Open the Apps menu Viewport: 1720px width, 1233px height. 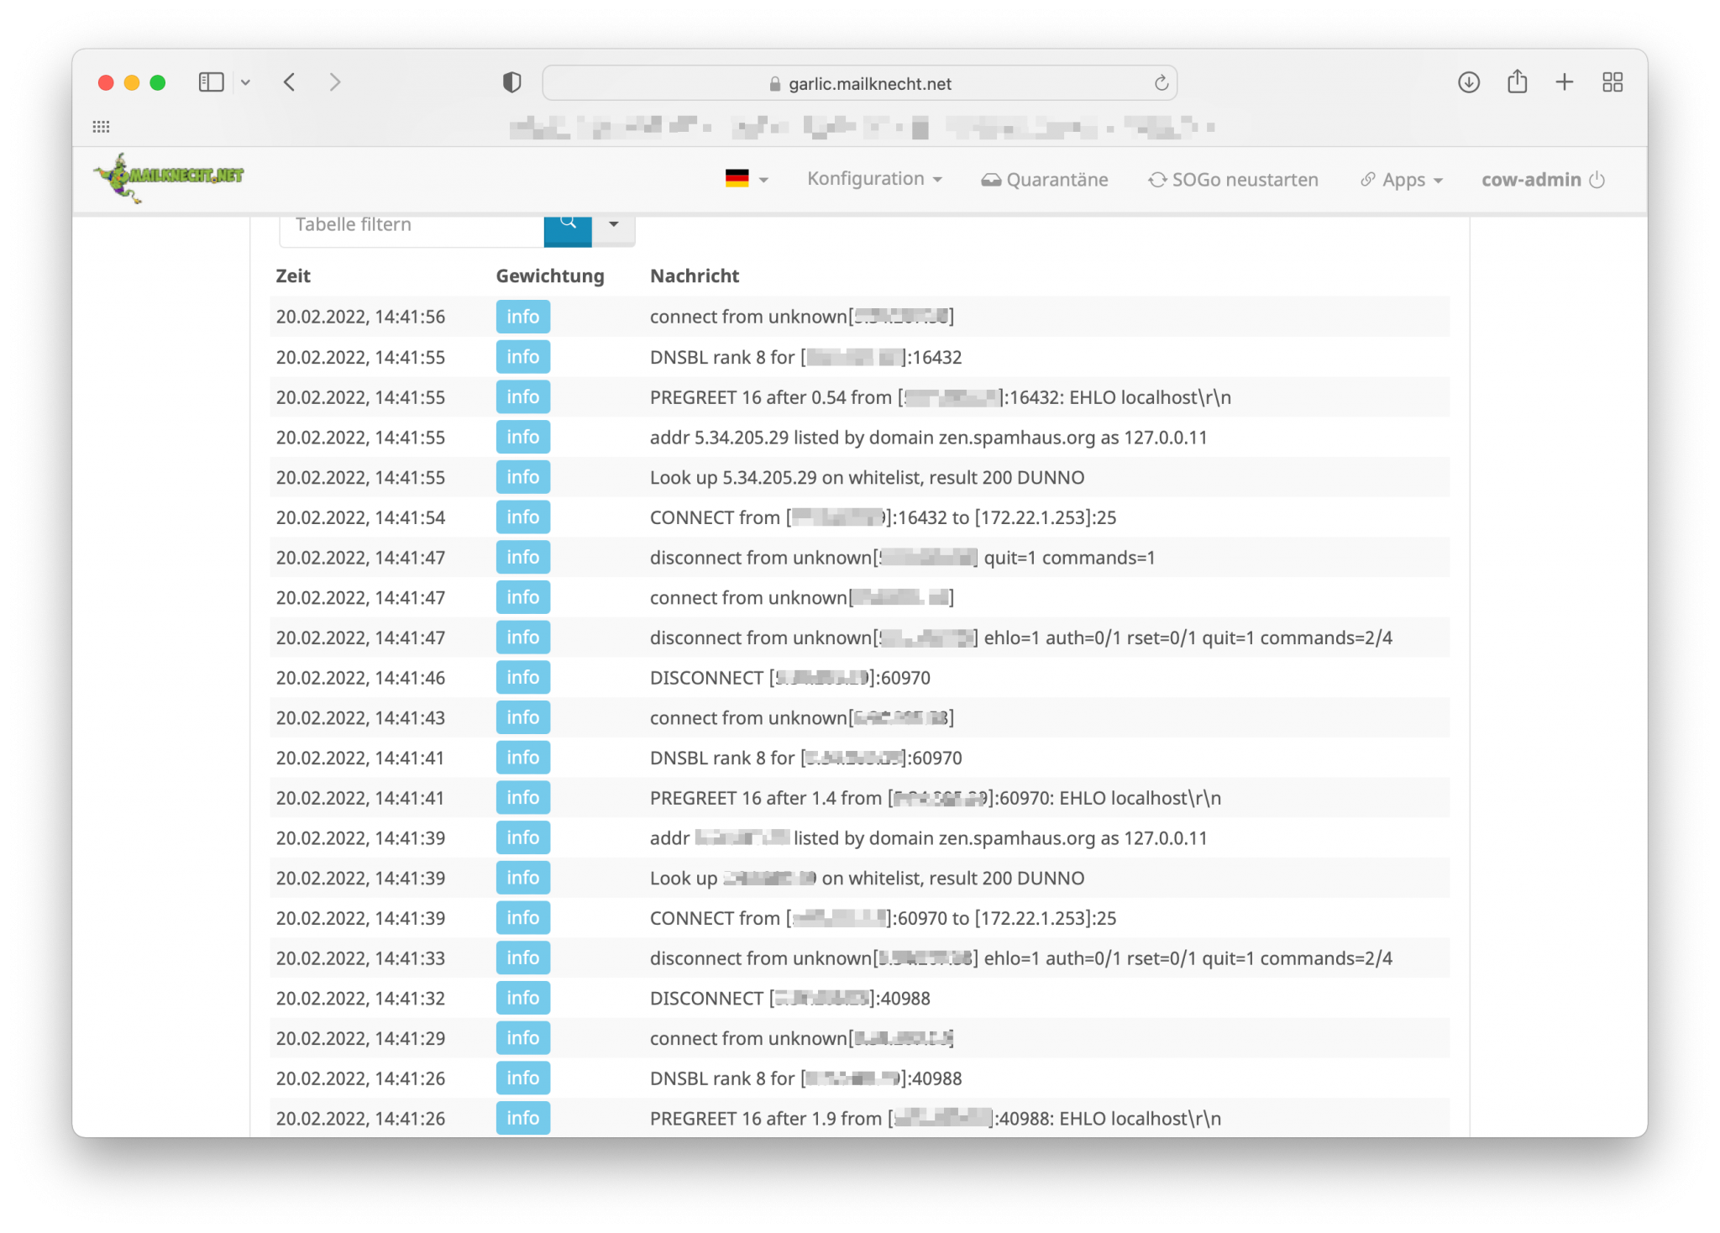(x=1401, y=179)
